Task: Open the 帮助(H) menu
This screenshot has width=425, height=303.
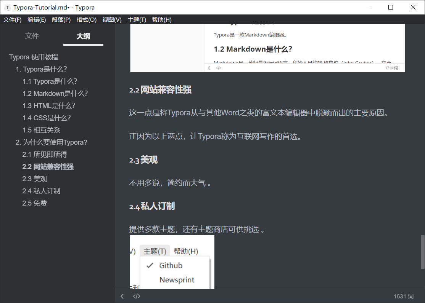Action: click(x=161, y=20)
